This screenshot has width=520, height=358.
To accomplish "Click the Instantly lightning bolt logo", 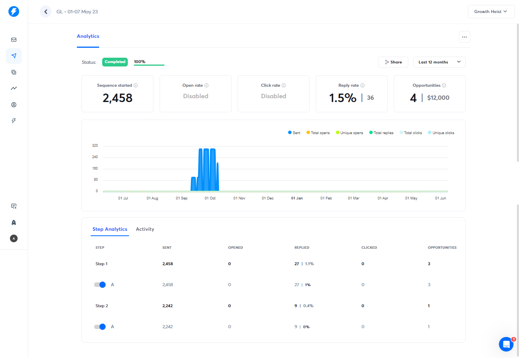I will pyautogui.click(x=14, y=11).
